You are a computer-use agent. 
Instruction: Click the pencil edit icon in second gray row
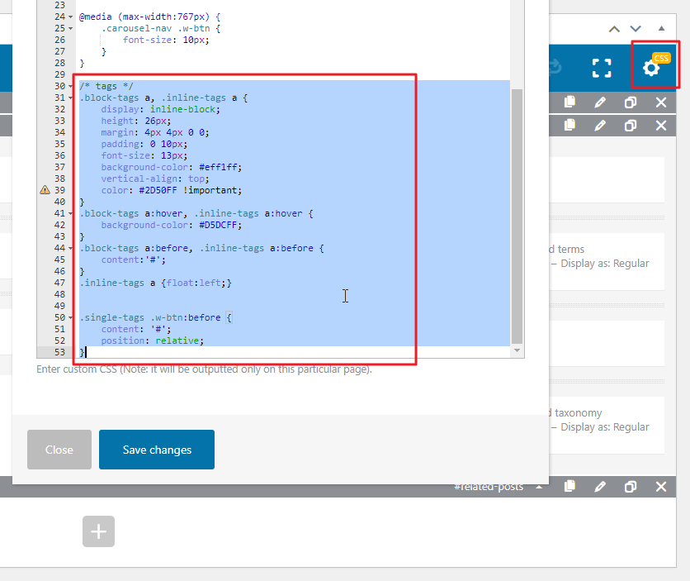click(600, 126)
